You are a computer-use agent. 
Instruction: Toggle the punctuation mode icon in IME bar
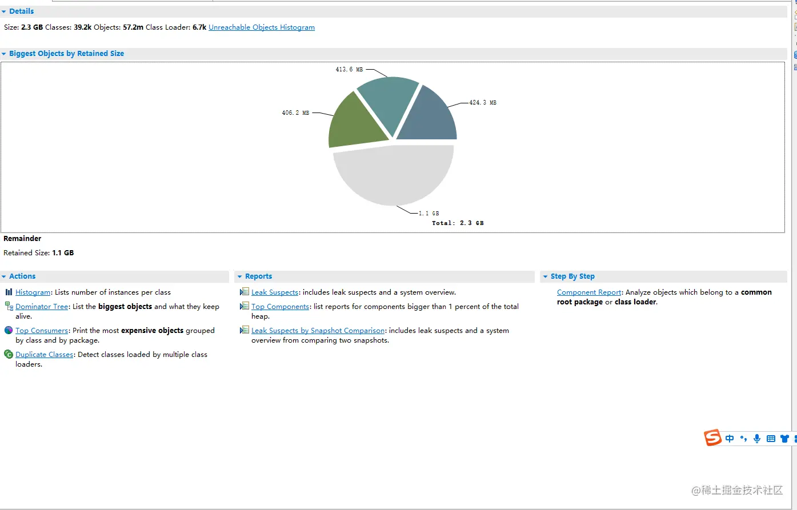pyautogui.click(x=743, y=439)
